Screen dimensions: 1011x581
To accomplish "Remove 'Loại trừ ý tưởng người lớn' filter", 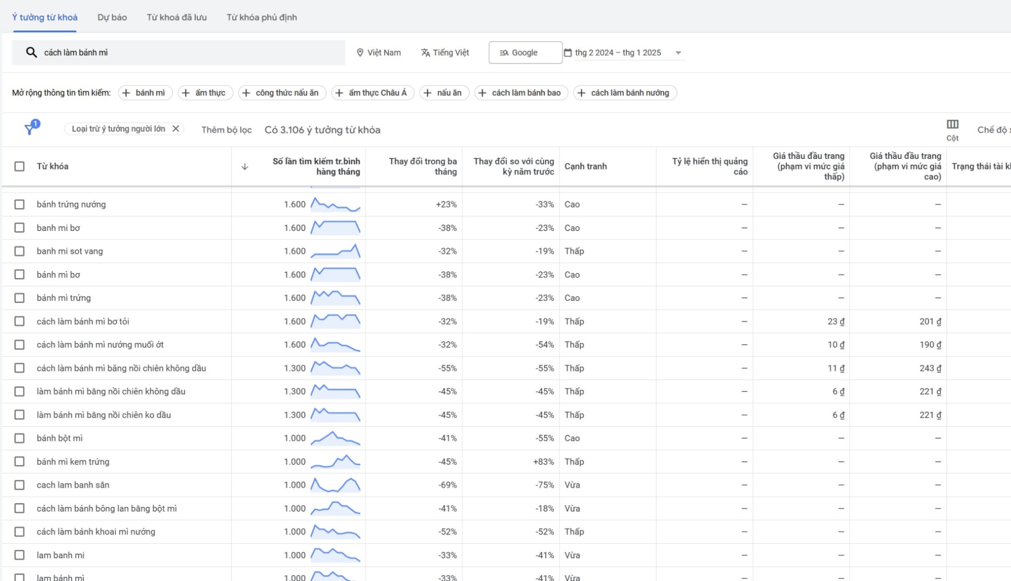I will click(176, 129).
